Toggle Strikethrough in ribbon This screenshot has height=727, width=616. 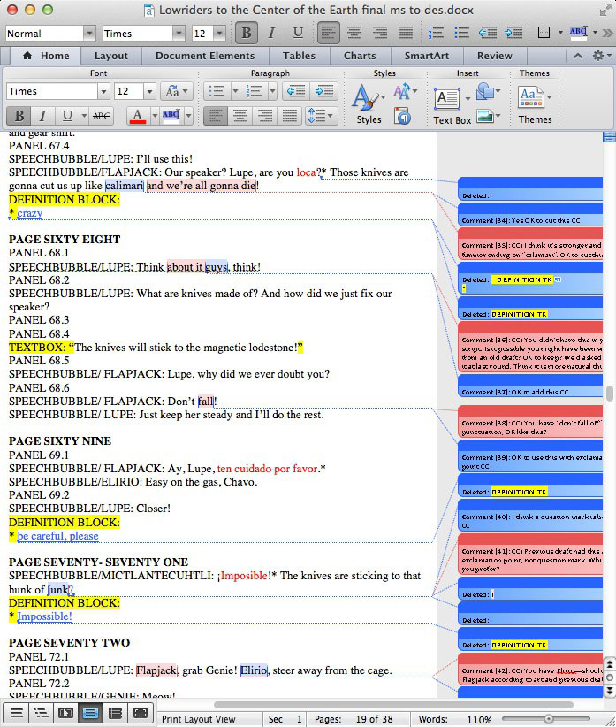102,116
